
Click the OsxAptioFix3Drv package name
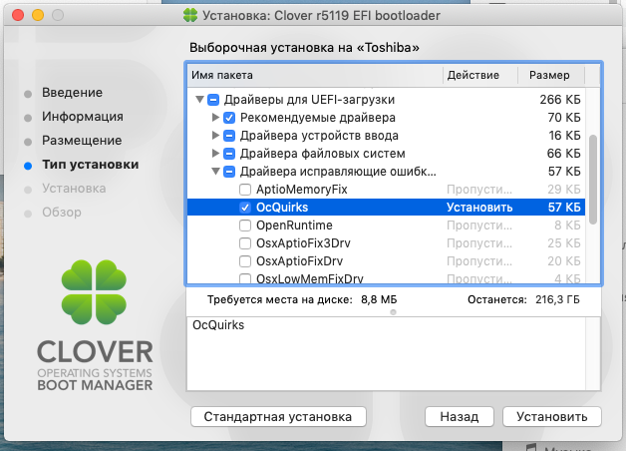pyautogui.click(x=303, y=243)
